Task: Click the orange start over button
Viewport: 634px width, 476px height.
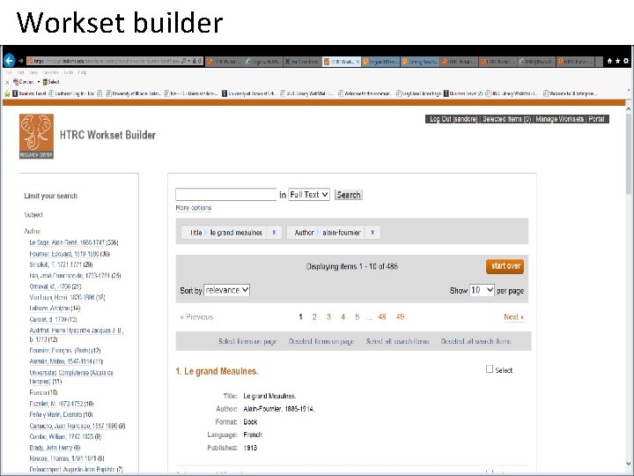Action: [505, 266]
